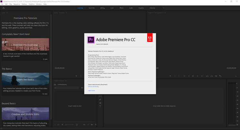Screen dimensions: 240x130
Task: Click the Learn panel vertical scrollbar
Action: coord(51,67)
